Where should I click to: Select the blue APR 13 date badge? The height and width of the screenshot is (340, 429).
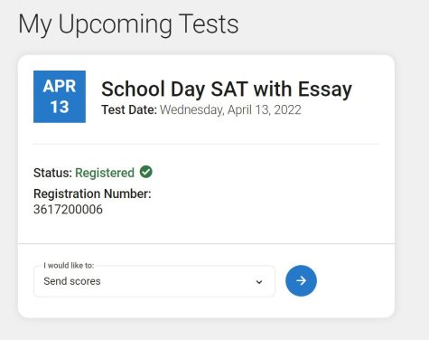click(60, 97)
